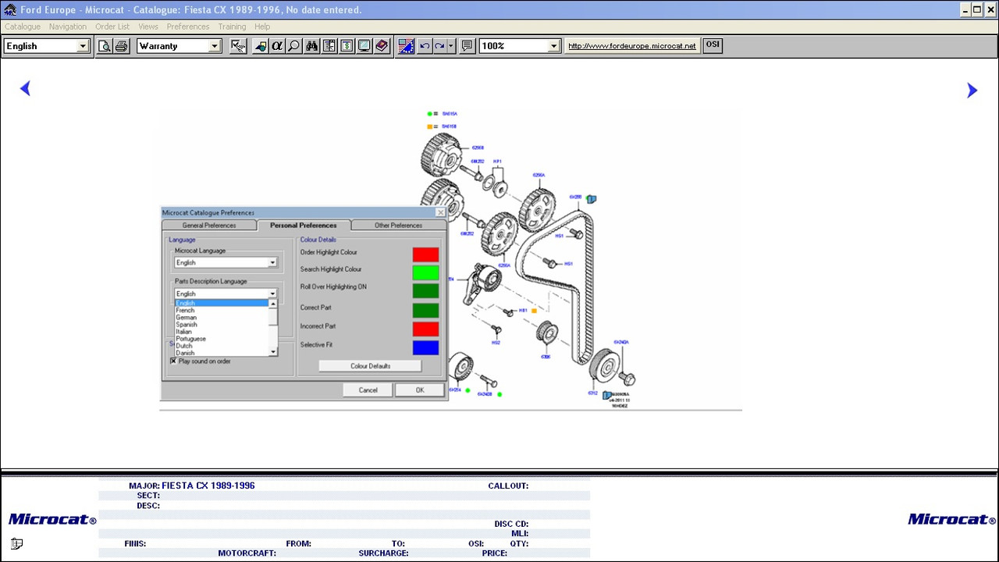Viewport: 999px width, 562px height.
Task: Open the Help menu
Action: point(262,27)
